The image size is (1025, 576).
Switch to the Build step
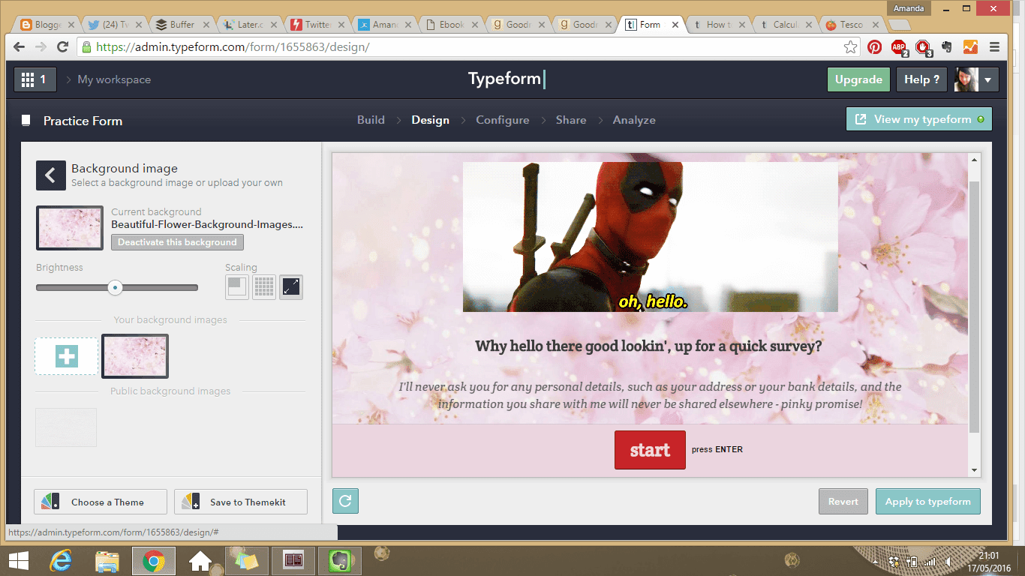pyautogui.click(x=371, y=120)
